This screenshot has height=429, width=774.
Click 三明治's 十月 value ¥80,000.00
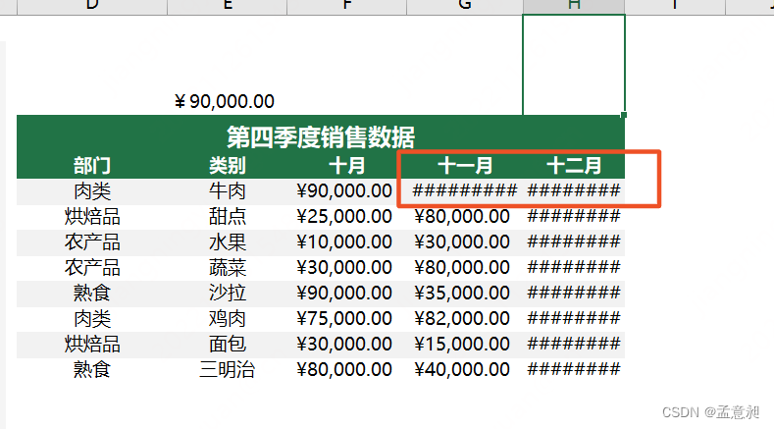[x=344, y=370]
